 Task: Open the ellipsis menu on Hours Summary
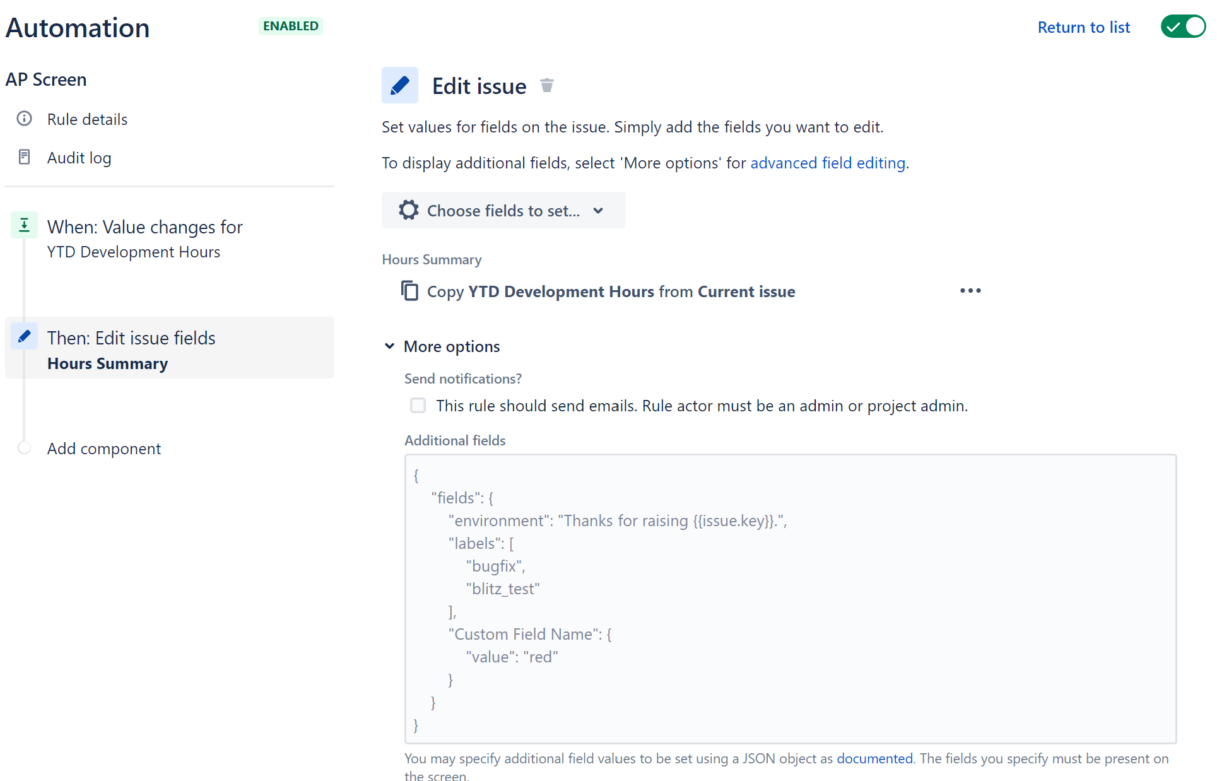[x=970, y=291]
